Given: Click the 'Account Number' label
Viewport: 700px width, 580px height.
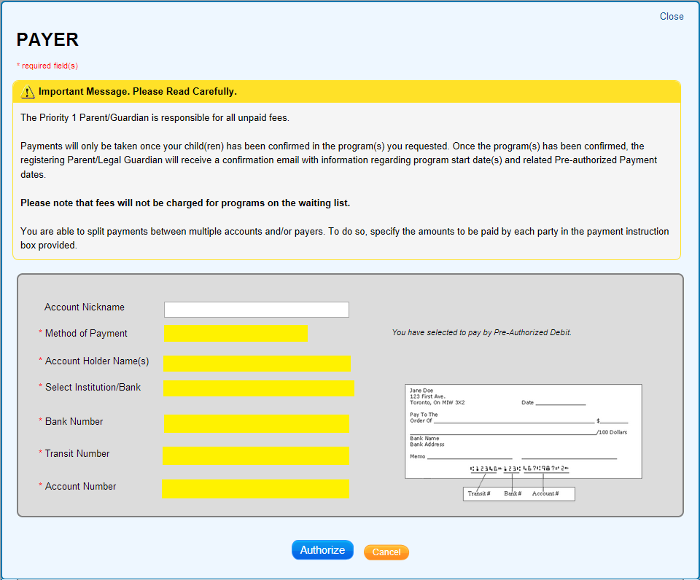Looking at the screenshot, I should pos(80,486).
